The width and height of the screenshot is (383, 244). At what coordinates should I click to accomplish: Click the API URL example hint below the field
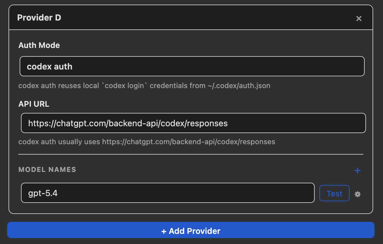147,142
